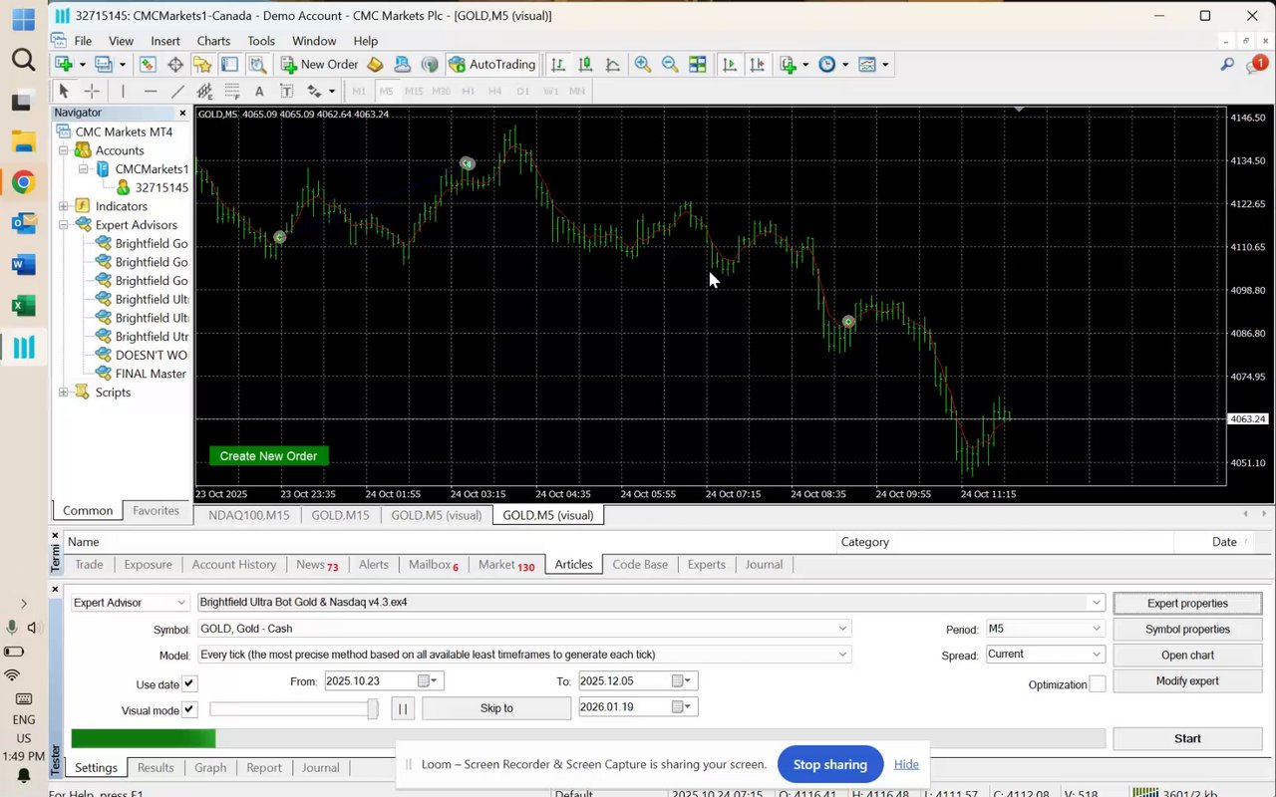Open the search magnifier in toolbar

click(x=1227, y=64)
